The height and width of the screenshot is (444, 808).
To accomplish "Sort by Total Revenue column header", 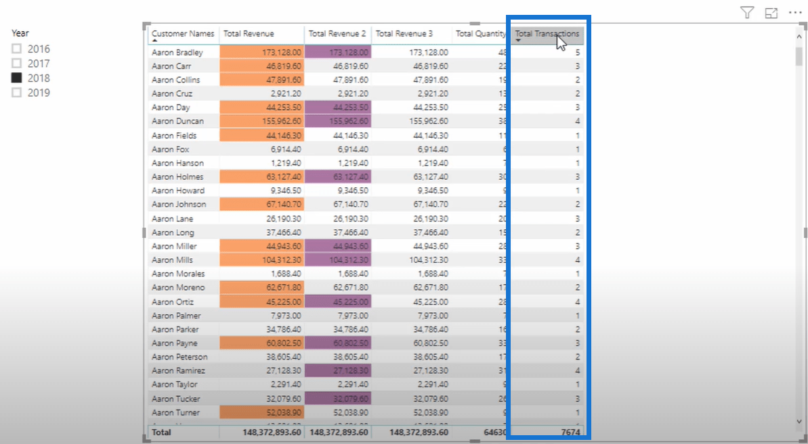I will (x=249, y=33).
